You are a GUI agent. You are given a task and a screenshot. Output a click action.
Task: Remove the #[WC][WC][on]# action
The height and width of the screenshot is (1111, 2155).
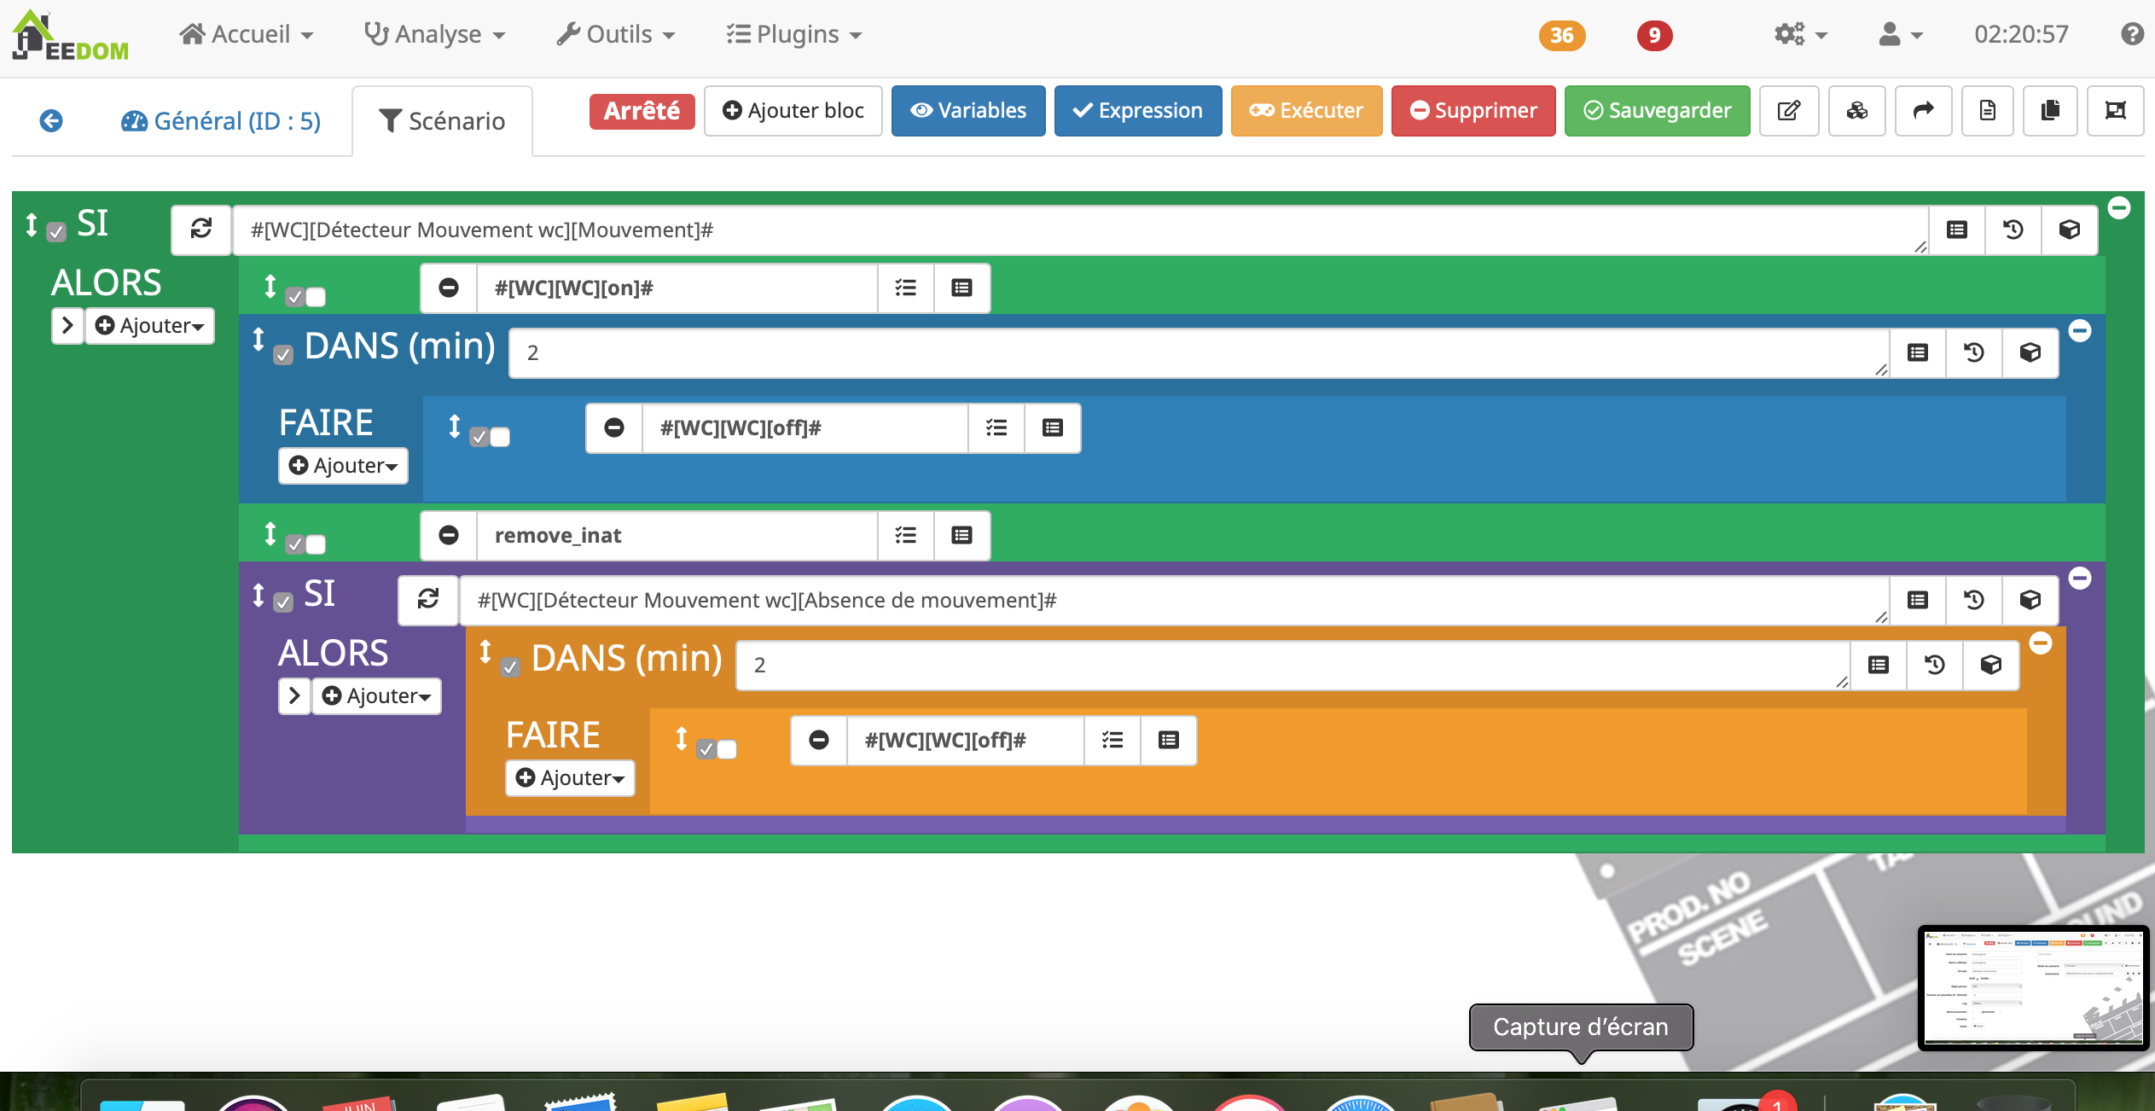449,288
